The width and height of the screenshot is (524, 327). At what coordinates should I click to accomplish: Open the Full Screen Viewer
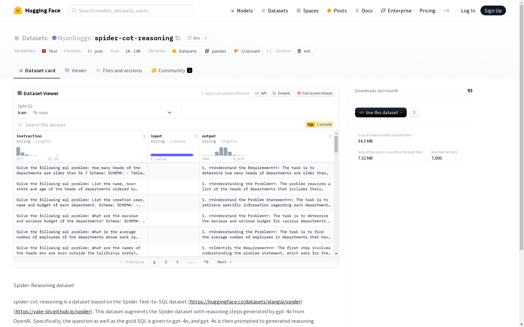click(x=315, y=93)
